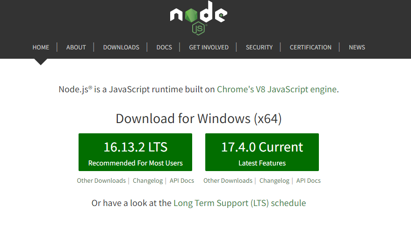
Task: Go to the DOWNLOADS page
Action: tap(121, 48)
